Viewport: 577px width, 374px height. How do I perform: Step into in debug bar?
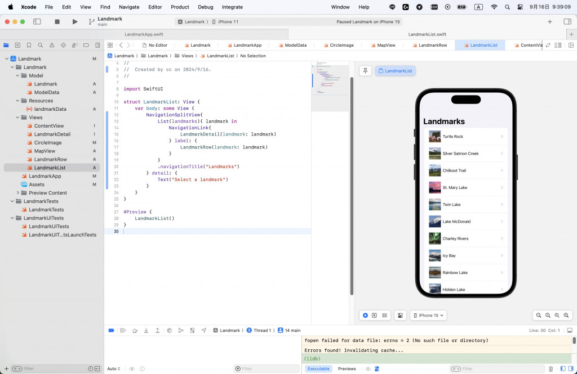(x=146, y=330)
